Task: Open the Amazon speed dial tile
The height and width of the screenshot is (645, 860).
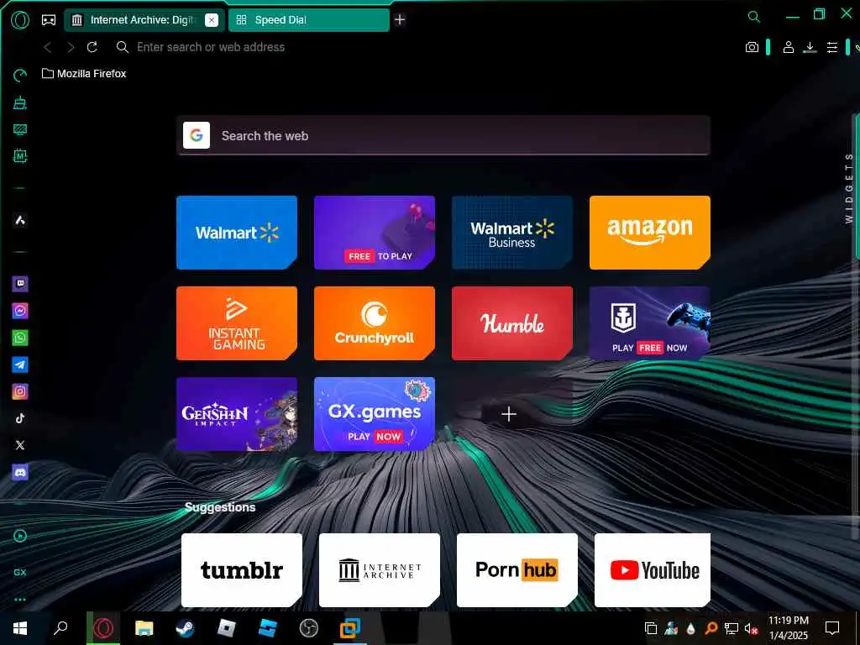Action: tap(650, 233)
